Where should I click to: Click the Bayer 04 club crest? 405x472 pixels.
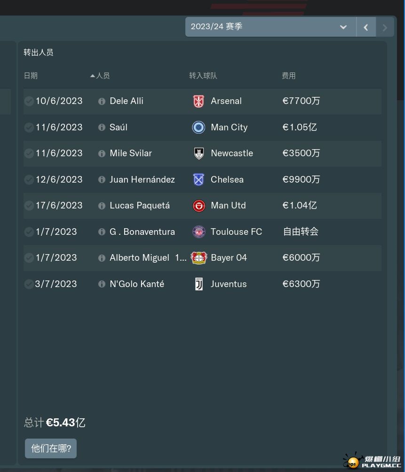tap(199, 258)
